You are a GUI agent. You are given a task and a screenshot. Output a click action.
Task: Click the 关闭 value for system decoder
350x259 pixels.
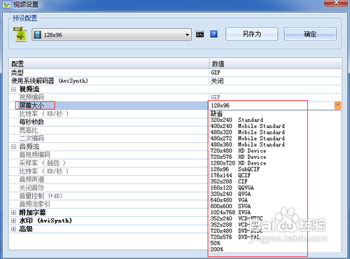(217, 81)
